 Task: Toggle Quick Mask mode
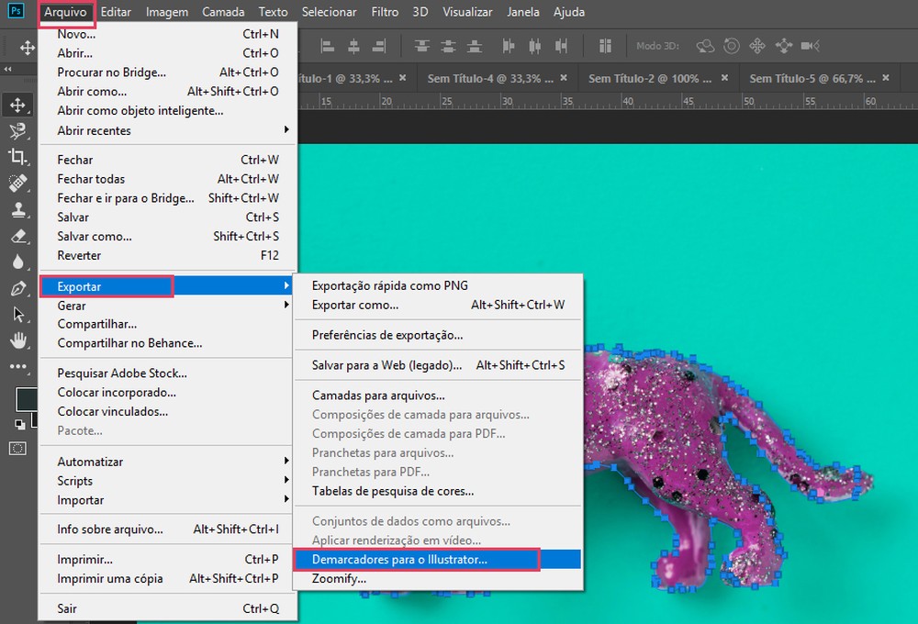click(x=18, y=448)
